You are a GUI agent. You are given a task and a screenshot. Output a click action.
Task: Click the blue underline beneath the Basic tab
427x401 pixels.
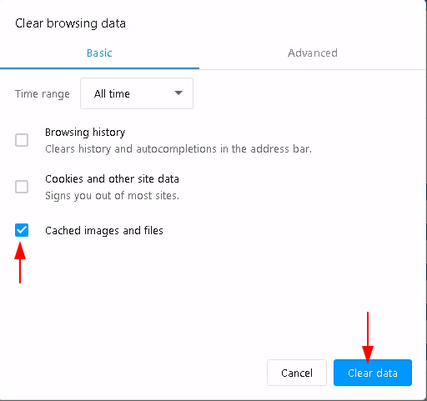99,68
